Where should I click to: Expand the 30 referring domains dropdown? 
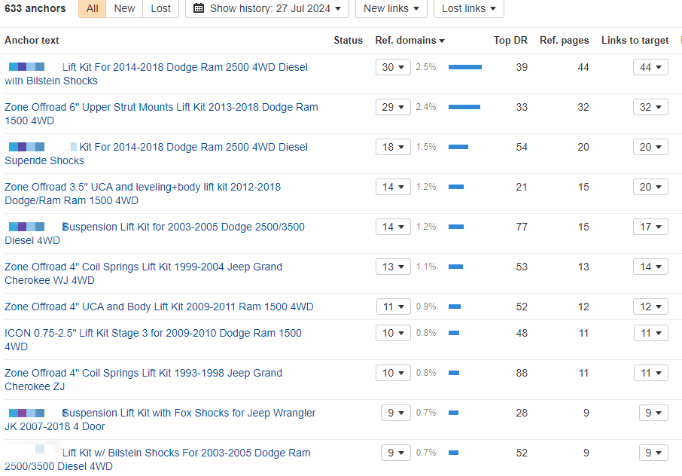[x=393, y=67]
